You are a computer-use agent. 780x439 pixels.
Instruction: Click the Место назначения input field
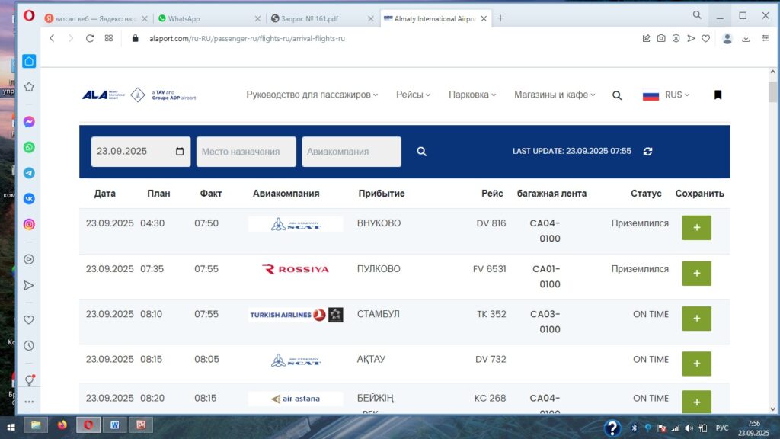tap(246, 152)
